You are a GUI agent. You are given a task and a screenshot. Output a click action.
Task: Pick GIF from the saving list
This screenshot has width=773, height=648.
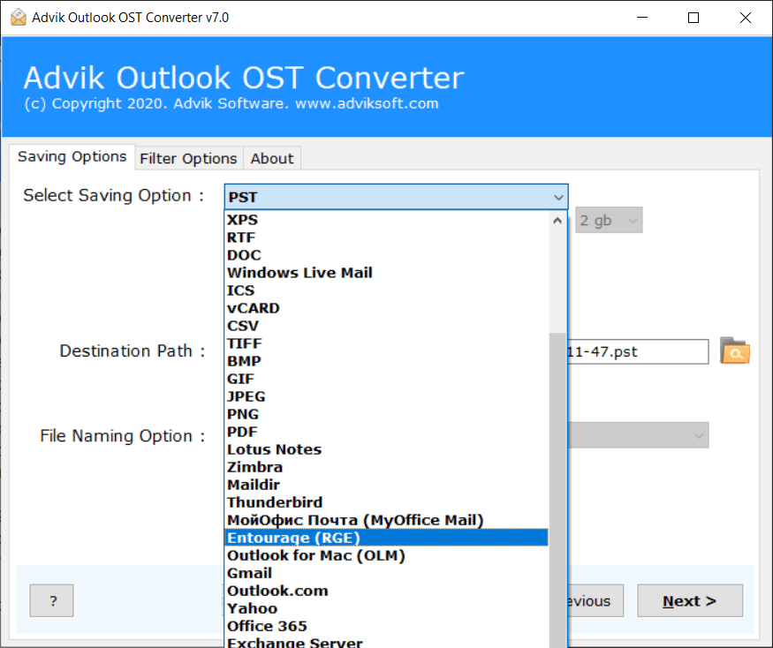click(387, 379)
